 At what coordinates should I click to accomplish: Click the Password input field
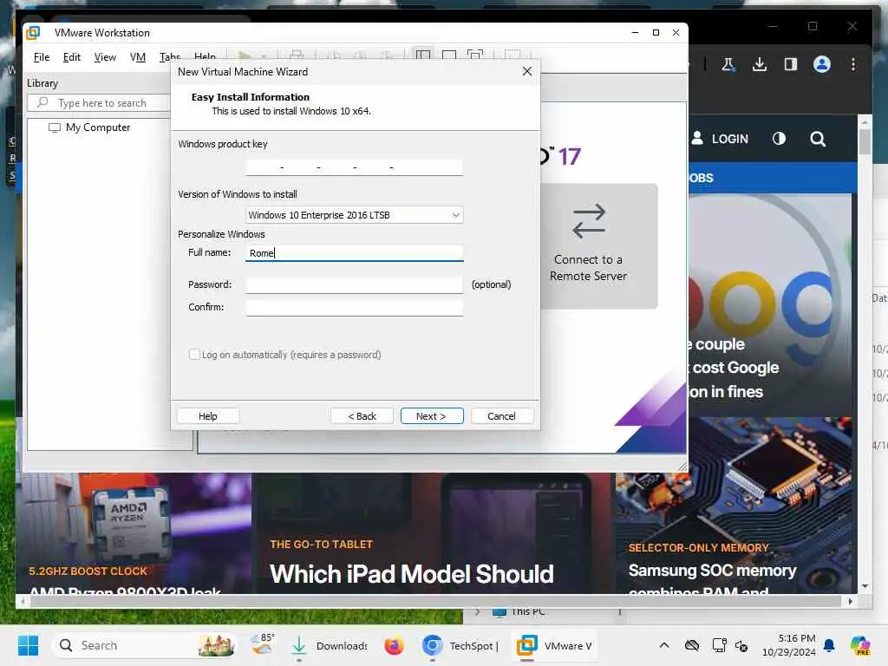(x=355, y=284)
